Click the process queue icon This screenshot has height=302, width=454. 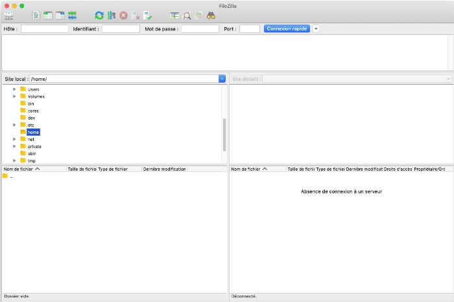point(111,16)
